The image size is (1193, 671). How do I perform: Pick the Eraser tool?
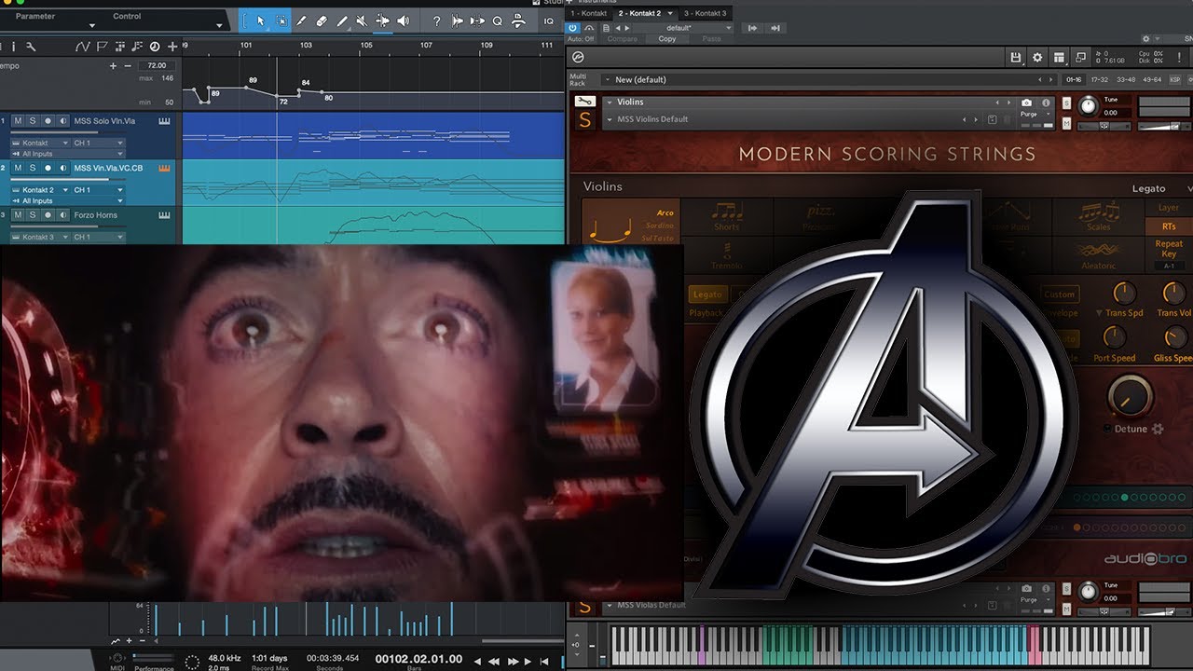[x=322, y=21]
